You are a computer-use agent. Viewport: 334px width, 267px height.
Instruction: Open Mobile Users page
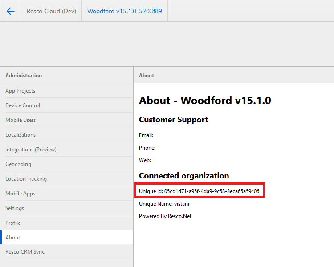pyautogui.click(x=20, y=120)
